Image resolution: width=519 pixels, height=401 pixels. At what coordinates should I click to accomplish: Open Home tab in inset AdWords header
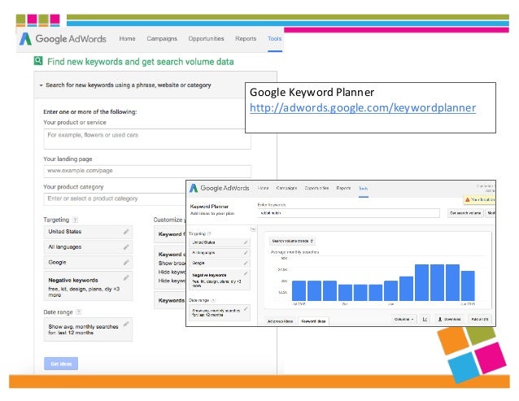[263, 188]
